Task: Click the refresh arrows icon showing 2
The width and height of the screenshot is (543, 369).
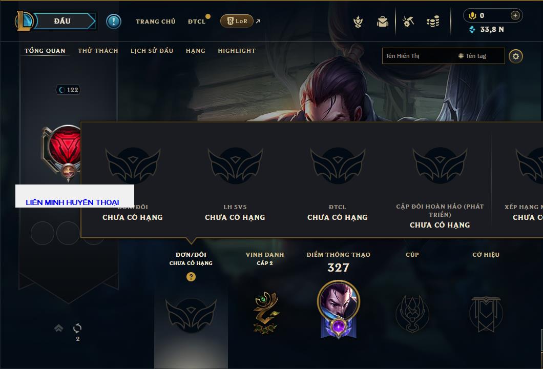Action: click(x=77, y=328)
